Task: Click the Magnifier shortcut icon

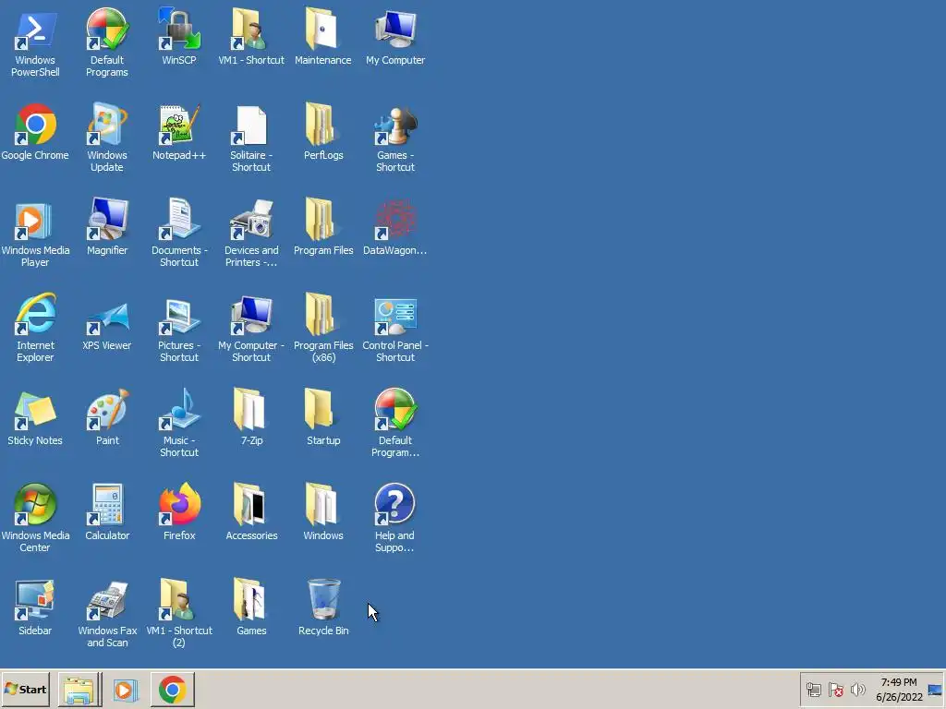Action: pos(107,220)
